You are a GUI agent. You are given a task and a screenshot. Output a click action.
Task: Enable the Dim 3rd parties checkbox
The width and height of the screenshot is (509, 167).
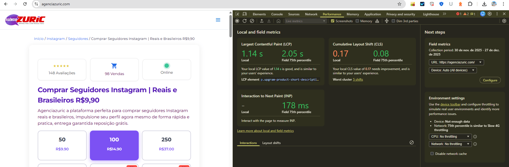coord(393,21)
